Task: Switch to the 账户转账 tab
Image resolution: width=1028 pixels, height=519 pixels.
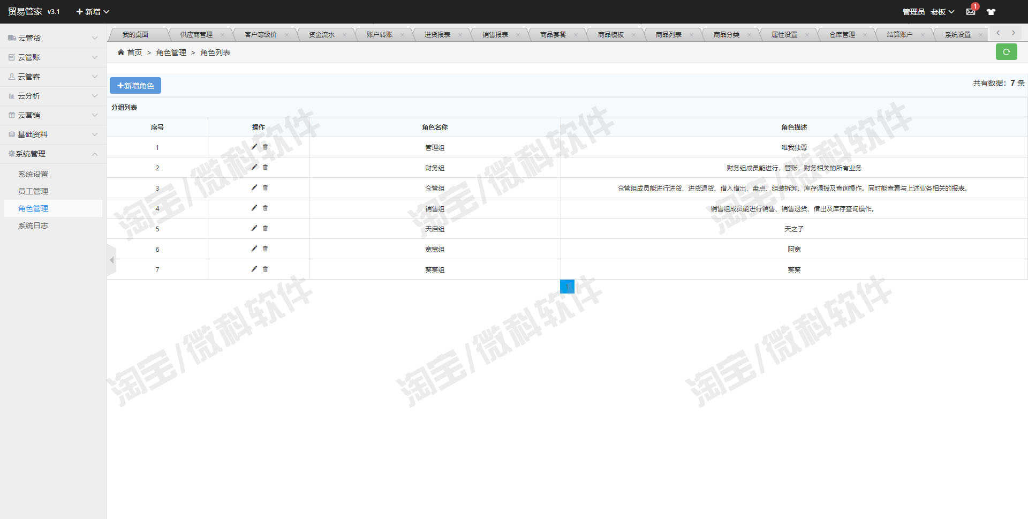Action: tap(380, 35)
